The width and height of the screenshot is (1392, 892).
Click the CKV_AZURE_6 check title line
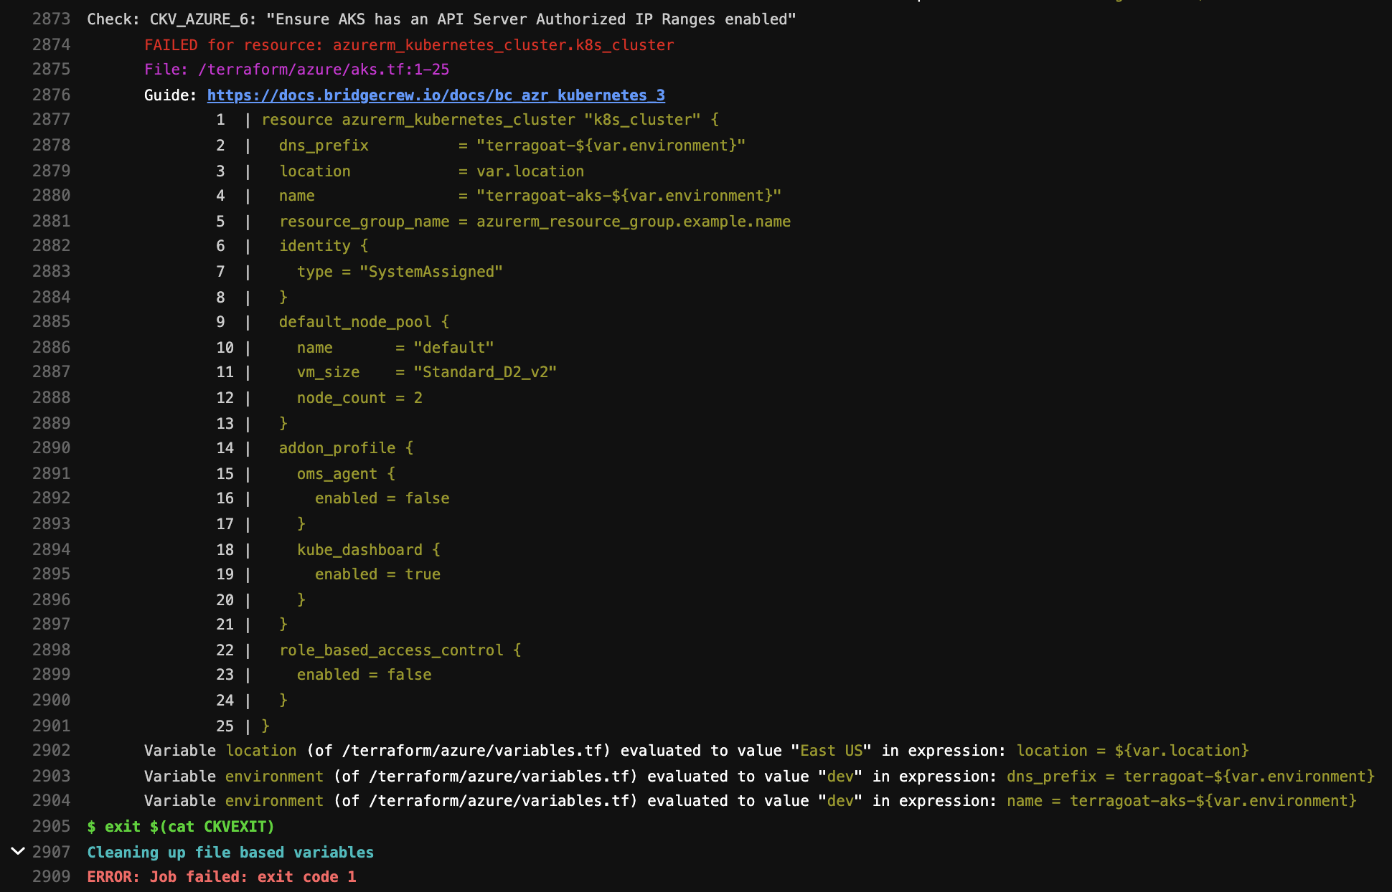[441, 19]
